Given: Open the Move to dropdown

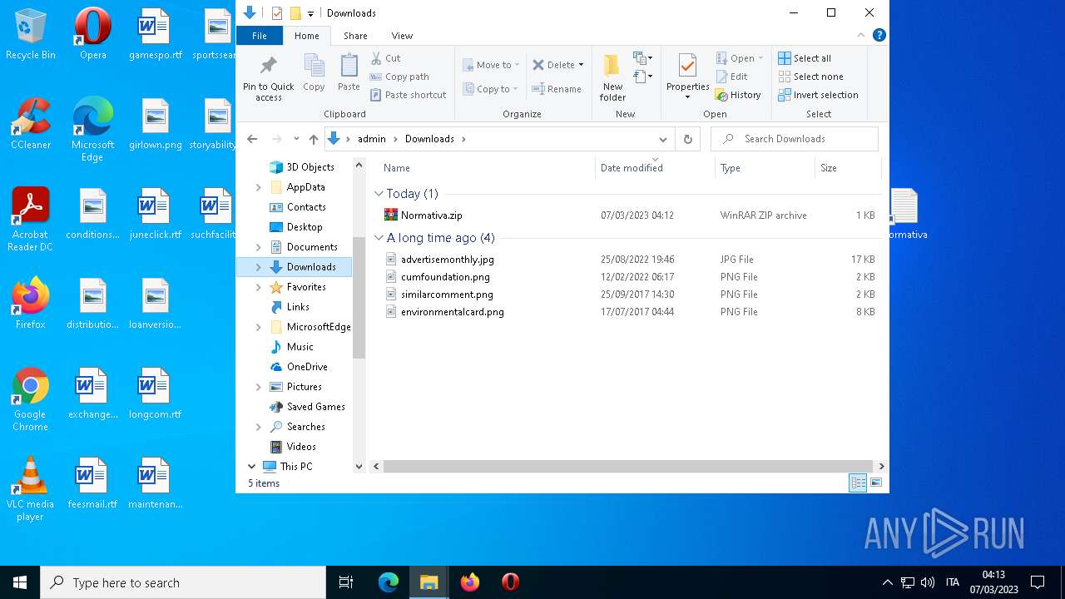Looking at the screenshot, I should tap(491, 64).
